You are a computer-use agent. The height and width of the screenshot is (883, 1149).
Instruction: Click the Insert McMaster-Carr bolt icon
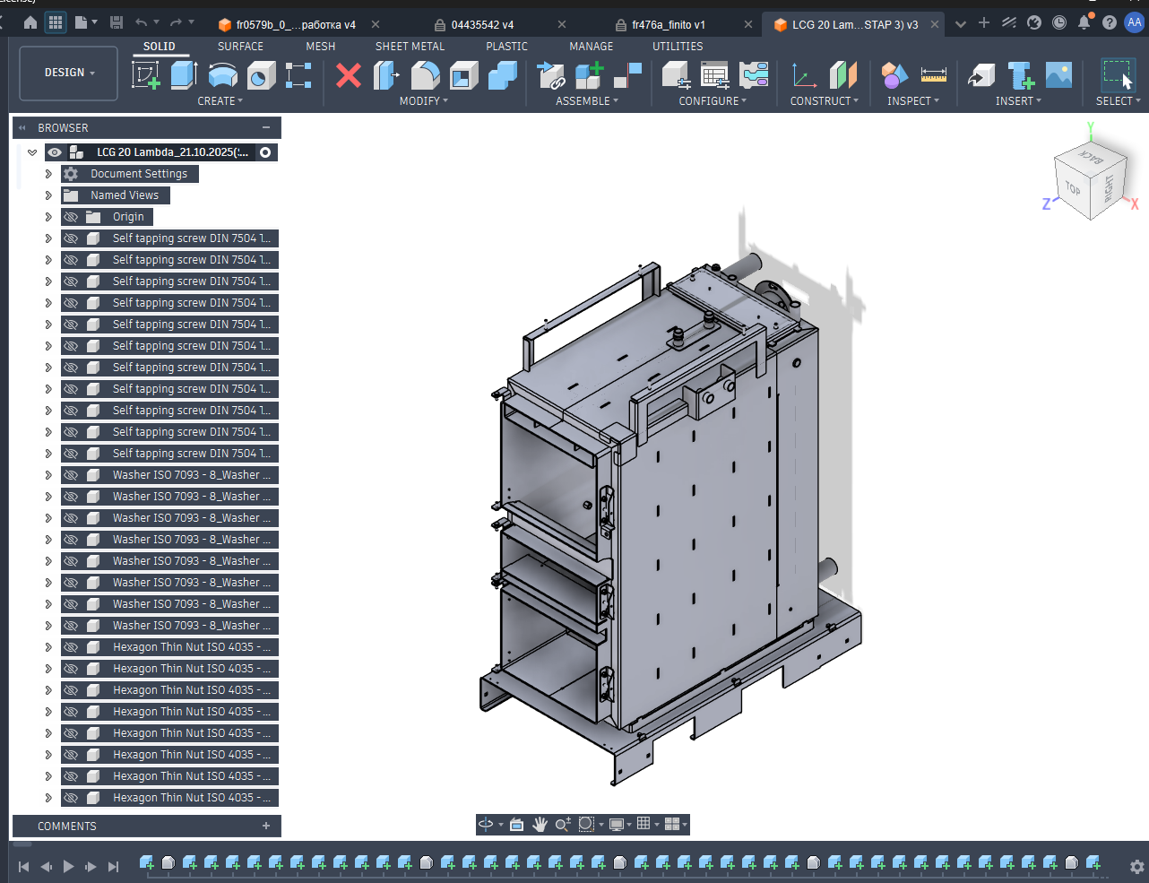point(1021,75)
